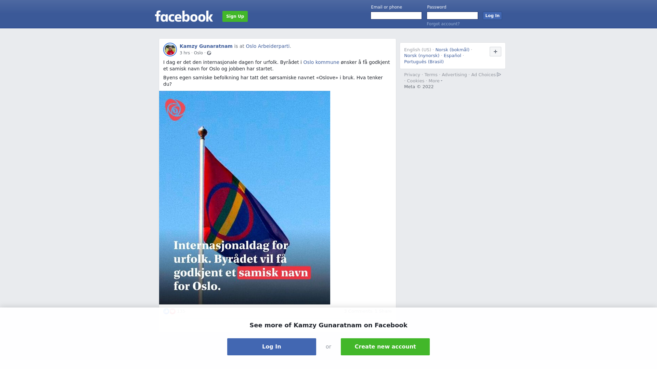Click the public globe privacy icon
Image resolution: width=657 pixels, height=369 pixels.
coord(209,53)
